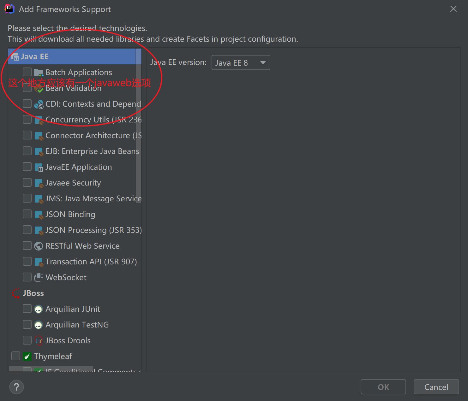Click the Connector Architecture framework icon

[39, 136]
